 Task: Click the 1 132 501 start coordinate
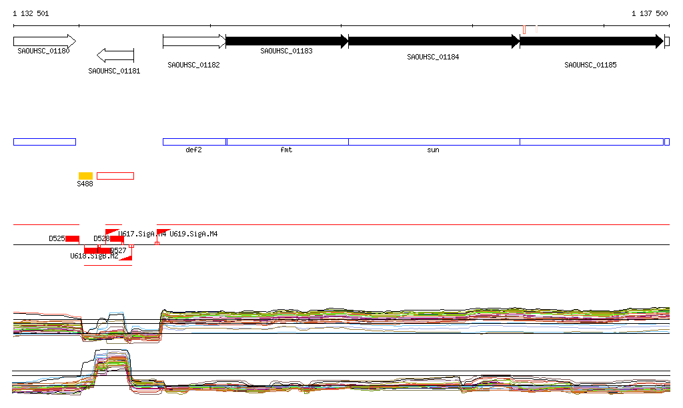click(31, 13)
